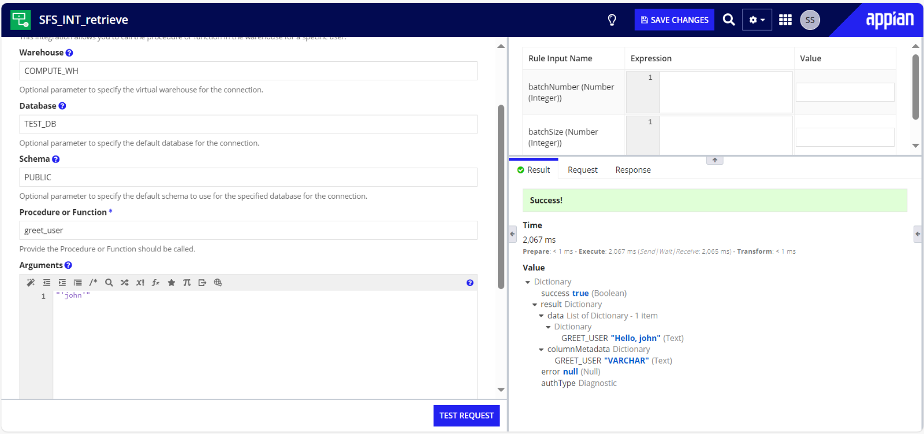Open the search magnifier in the header
The image size is (924, 434).
[x=729, y=20]
